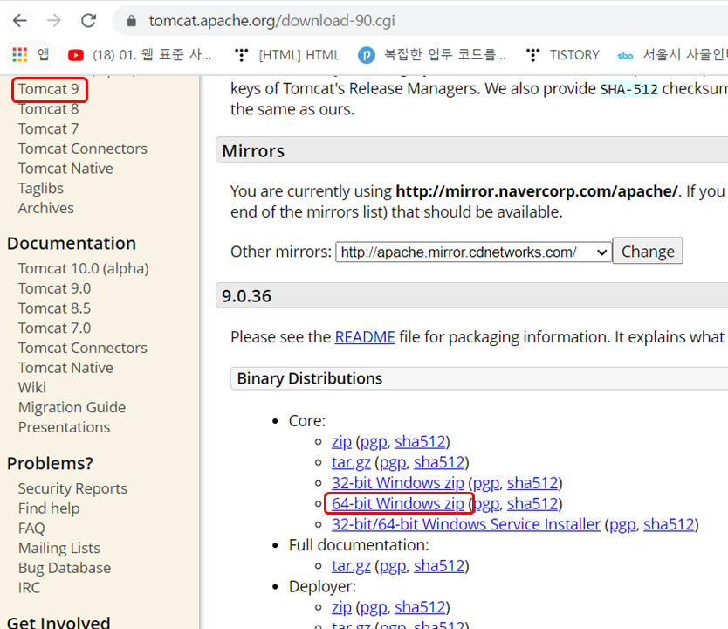This screenshot has width=728, height=629.
Task: Open Full documentation sha512 checksum
Action: pos(439,566)
